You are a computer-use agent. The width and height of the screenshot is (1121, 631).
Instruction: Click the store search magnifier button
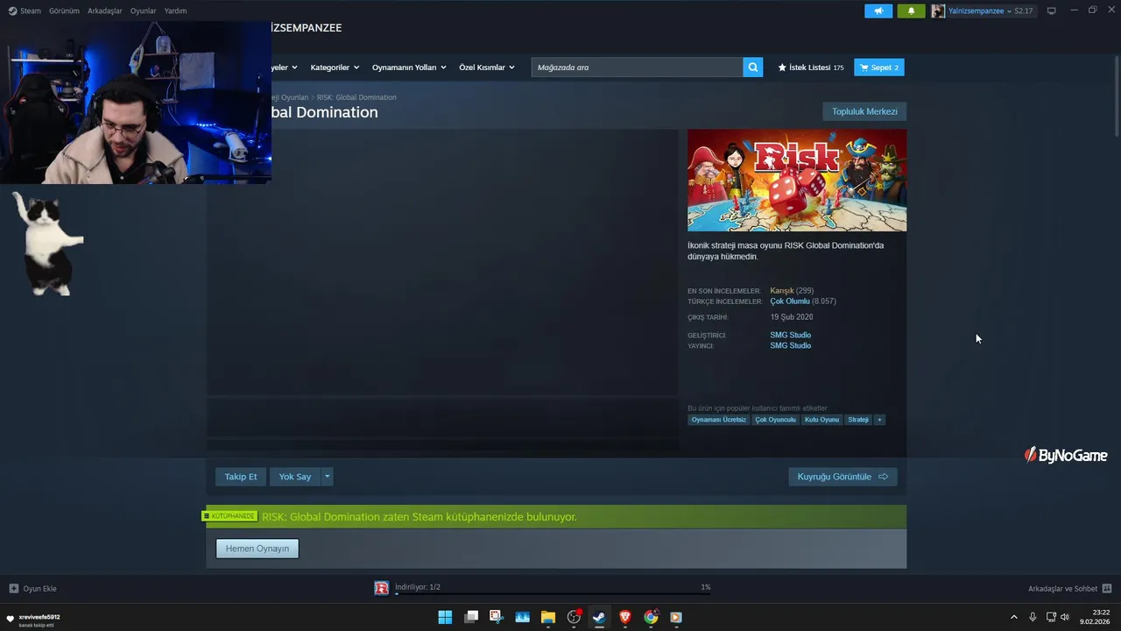click(753, 67)
